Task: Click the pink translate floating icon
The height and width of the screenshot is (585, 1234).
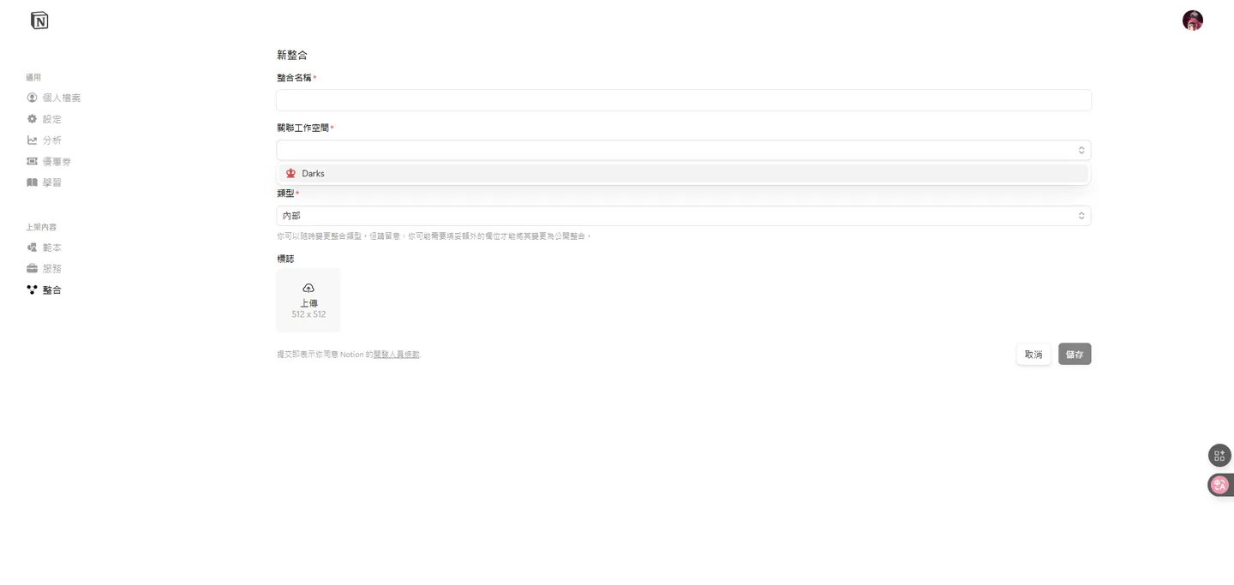Action: coord(1219,485)
